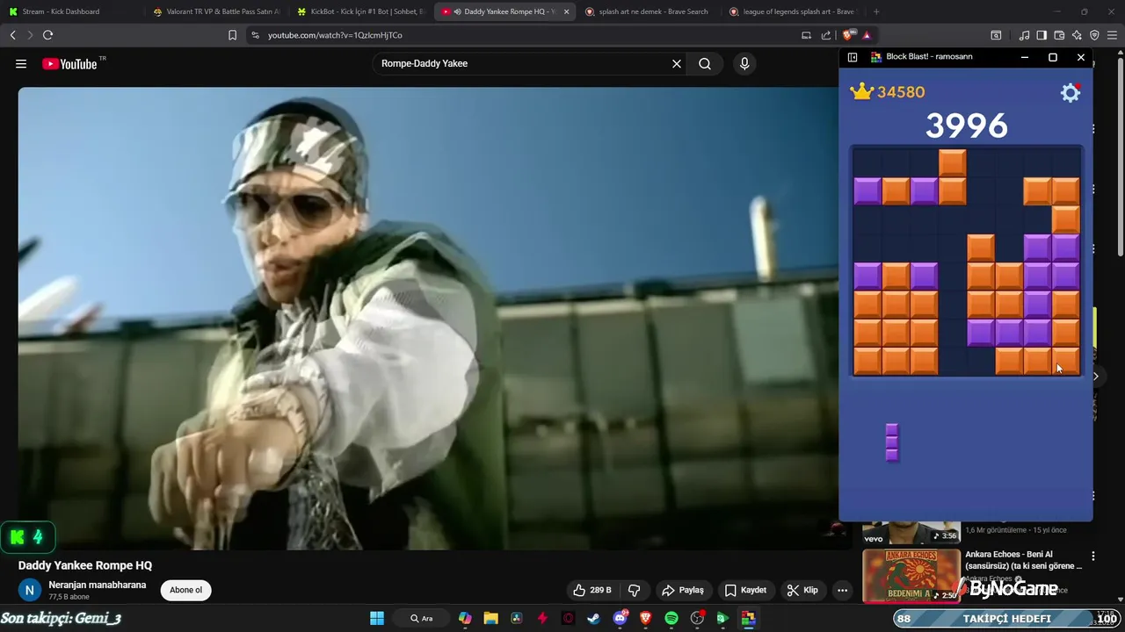The height and width of the screenshot is (632, 1125).
Task: Open Brave Shields lion icon
Action: 848,35
